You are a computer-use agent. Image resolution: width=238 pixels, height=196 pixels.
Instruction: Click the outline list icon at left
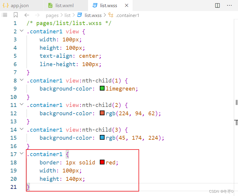coord(5,15)
